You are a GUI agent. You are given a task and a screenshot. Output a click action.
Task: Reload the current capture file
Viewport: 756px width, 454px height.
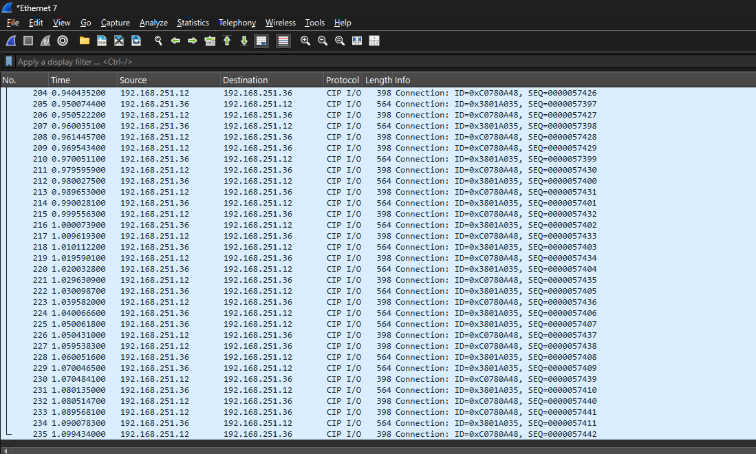pyautogui.click(x=136, y=41)
